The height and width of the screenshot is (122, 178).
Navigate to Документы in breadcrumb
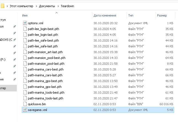pyautogui.click(x=47, y=6)
